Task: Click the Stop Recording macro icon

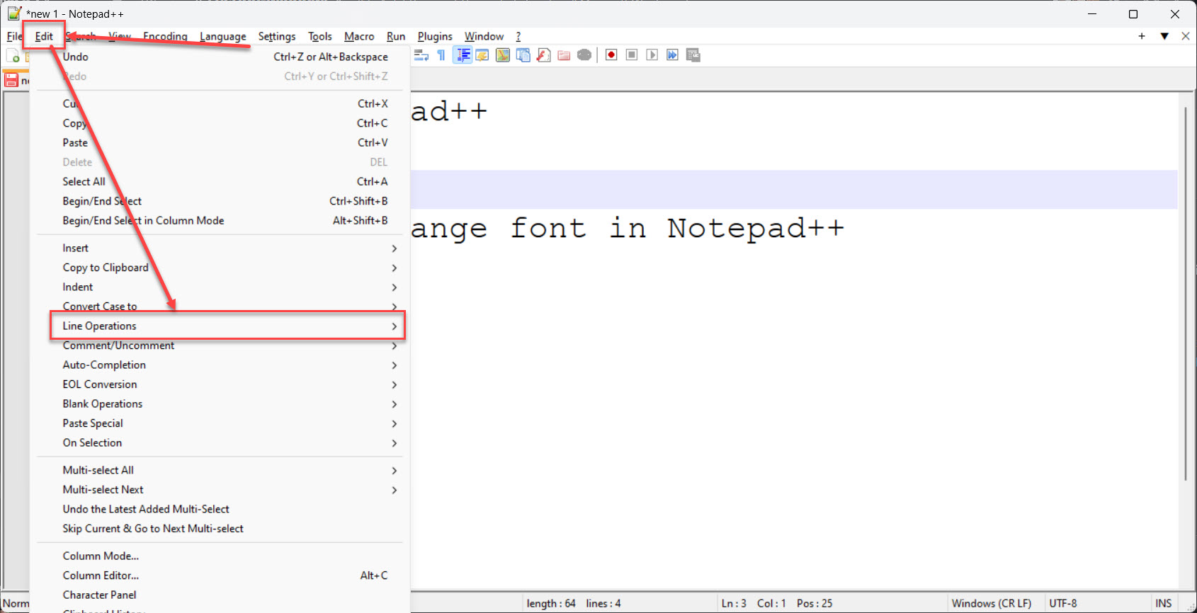Action: click(632, 55)
